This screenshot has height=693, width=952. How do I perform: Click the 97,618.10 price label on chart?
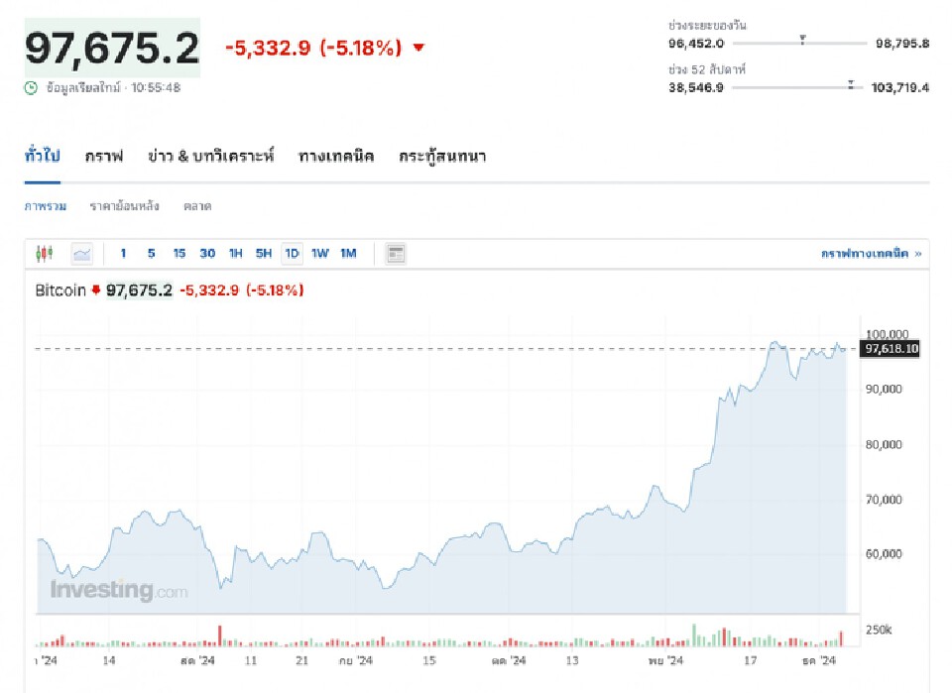(890, 348)
